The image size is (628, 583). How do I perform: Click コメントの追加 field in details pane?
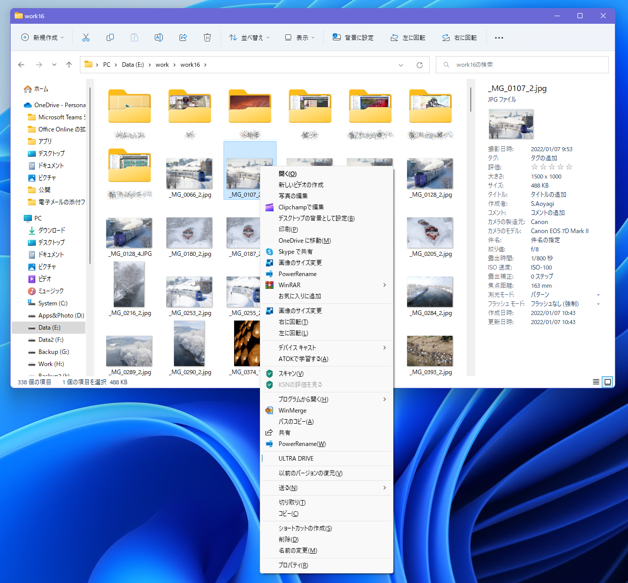(x=548, y=213)
